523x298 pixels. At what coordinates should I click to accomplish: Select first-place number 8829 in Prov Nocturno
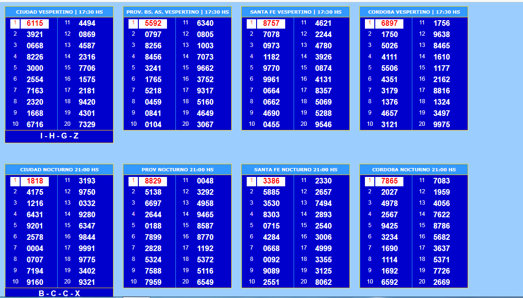click(153, 181)
